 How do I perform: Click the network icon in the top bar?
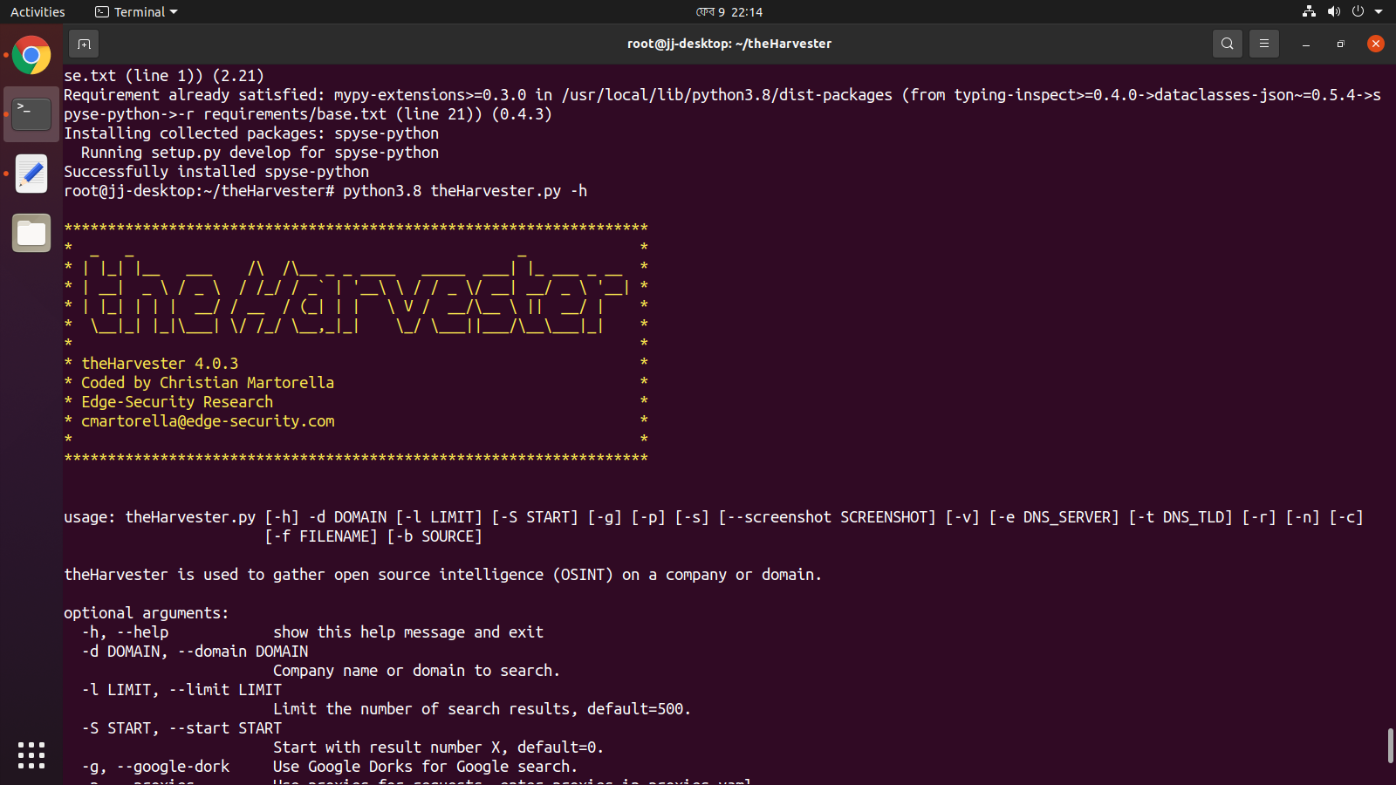1308,11
